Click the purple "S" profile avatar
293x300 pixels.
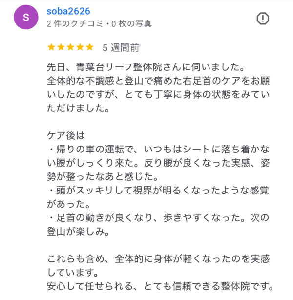pos(26,17)
